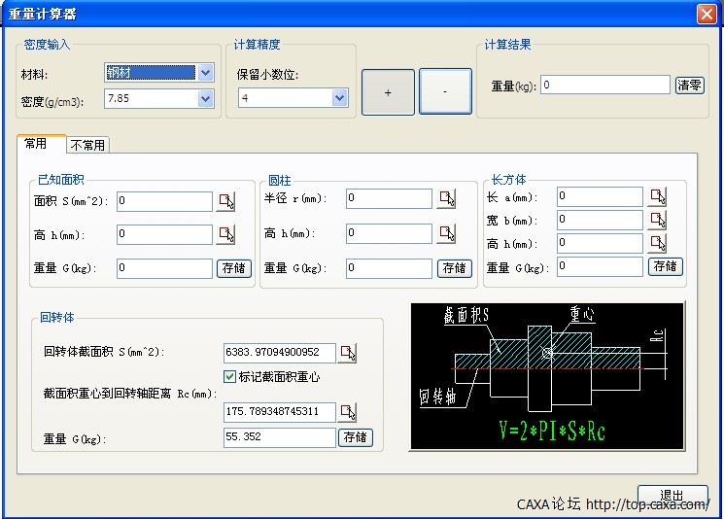The height and width of the screenshot is (519, 724).
Task: Click pick icon beside 回转体截面积 S field
Action: pos(348,353)
